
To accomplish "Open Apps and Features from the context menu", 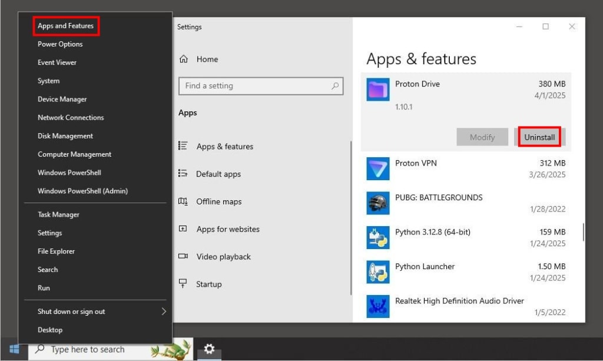I will [x=66, y=26].
